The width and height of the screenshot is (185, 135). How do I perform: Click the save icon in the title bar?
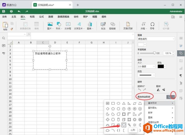4,11
